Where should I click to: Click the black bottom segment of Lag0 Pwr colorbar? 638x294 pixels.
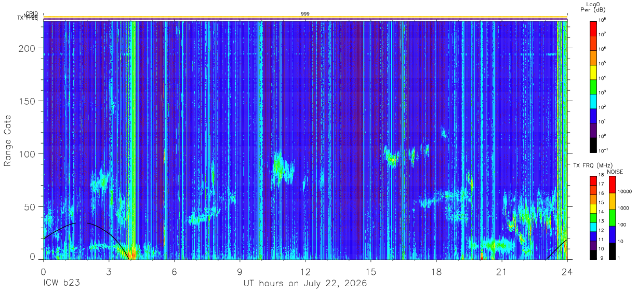[x=593, y=144]
